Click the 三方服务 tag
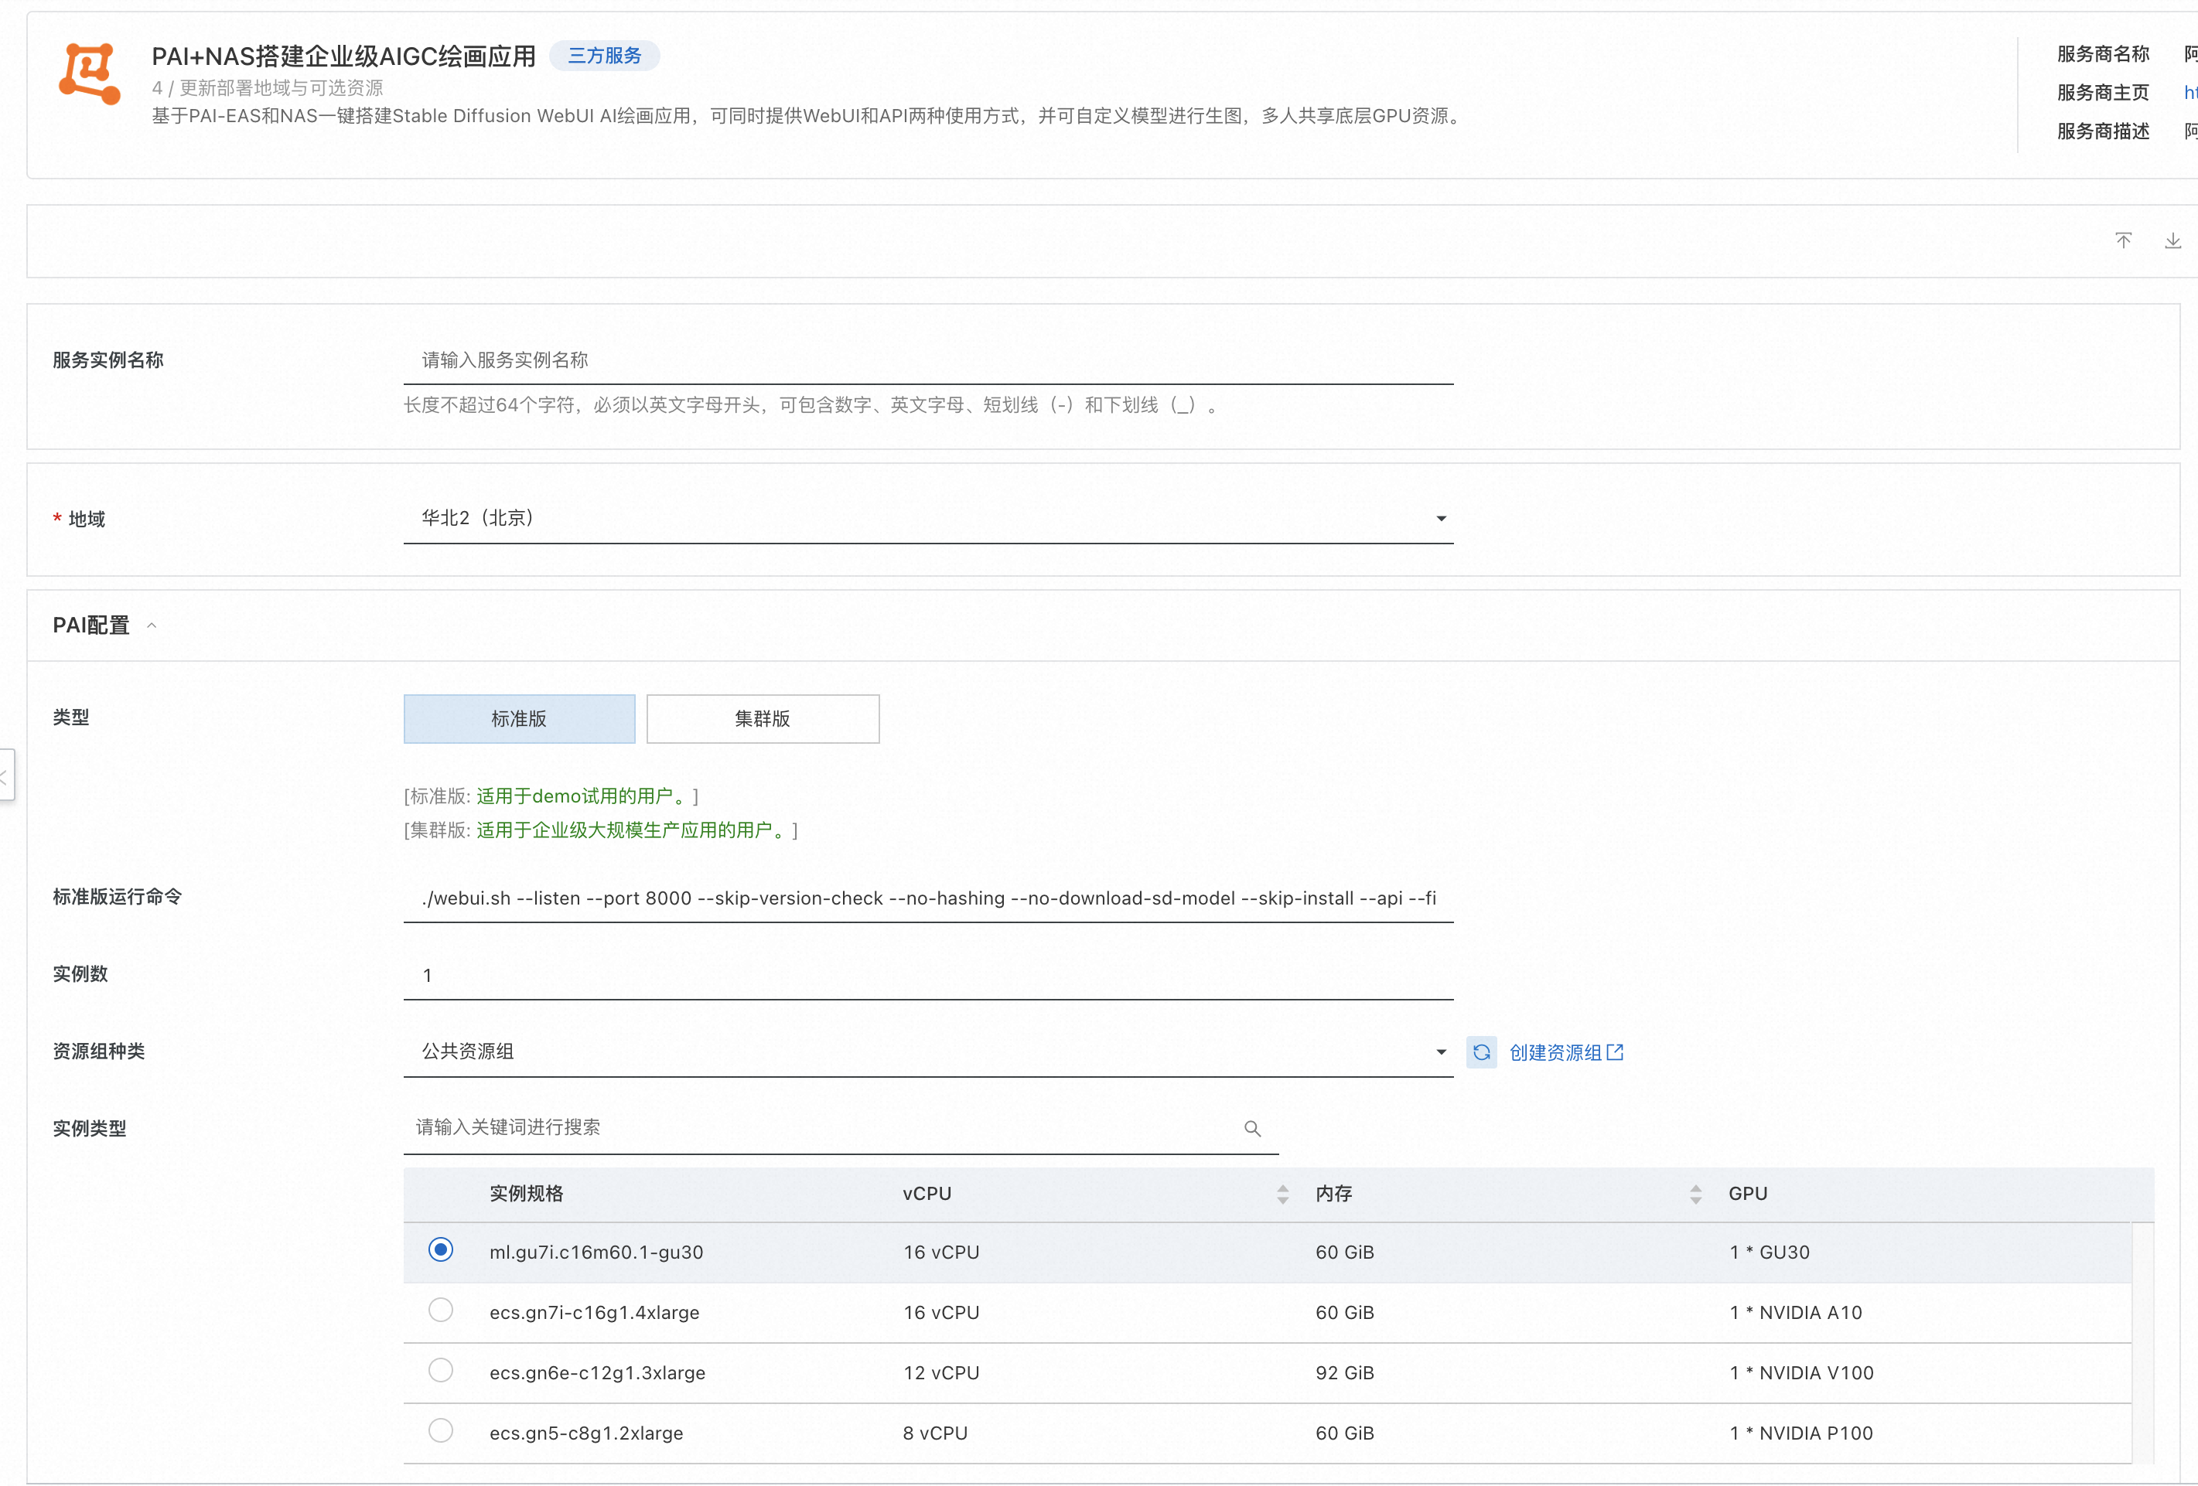 tap(604, 56)
